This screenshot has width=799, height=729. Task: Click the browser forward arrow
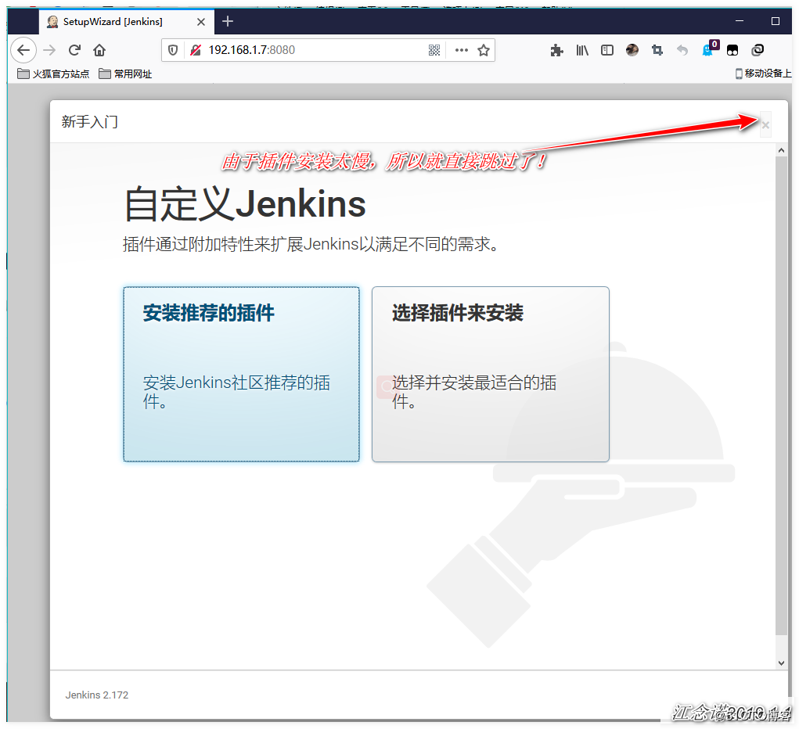49,50
